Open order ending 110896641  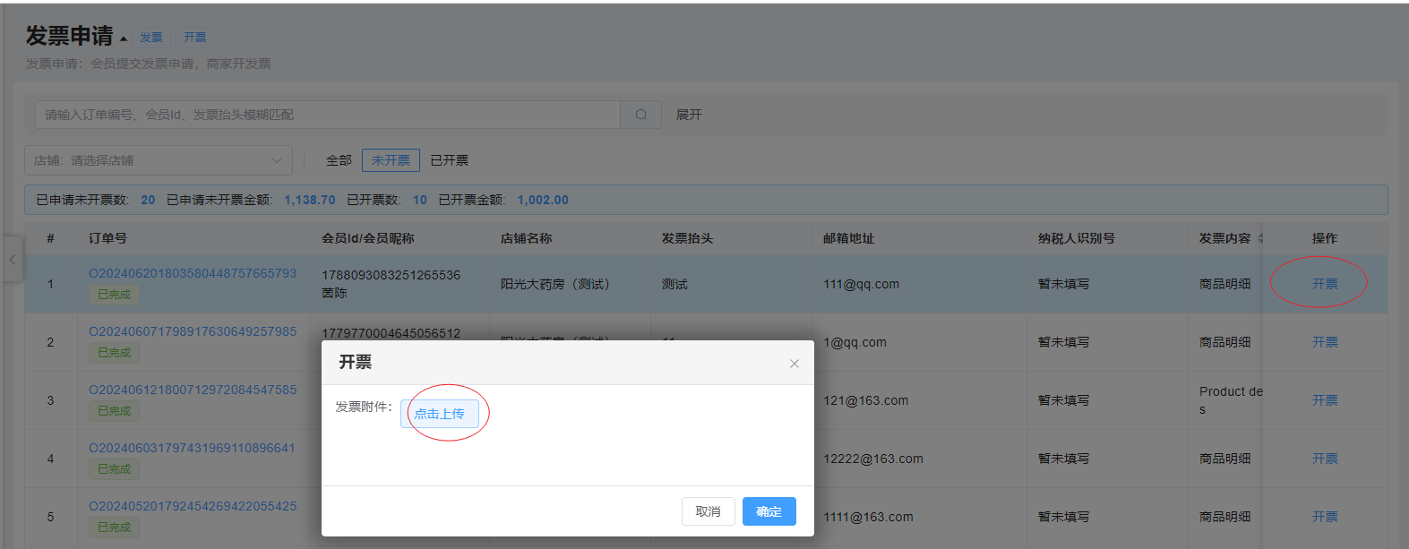click(x=193, y=448)
